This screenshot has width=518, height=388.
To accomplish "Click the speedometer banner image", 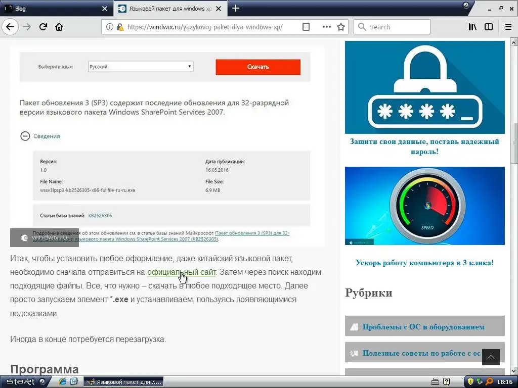I will click(424, 206).
